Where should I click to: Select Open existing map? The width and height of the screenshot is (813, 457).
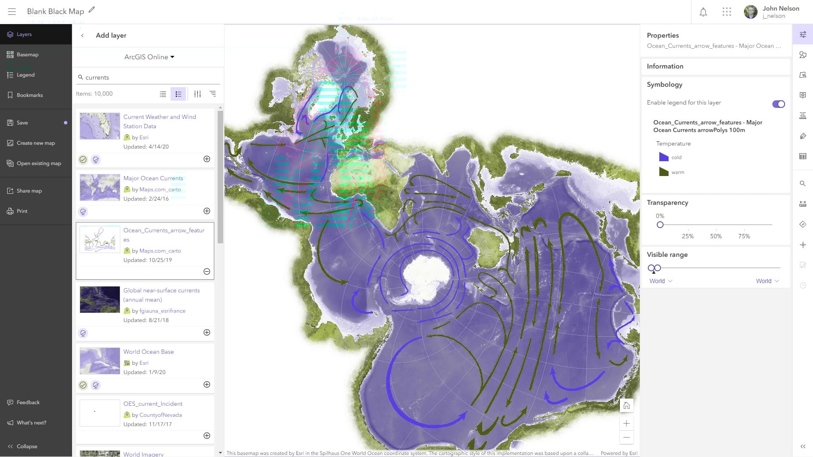pyautogui.click(x=36, y=163)
